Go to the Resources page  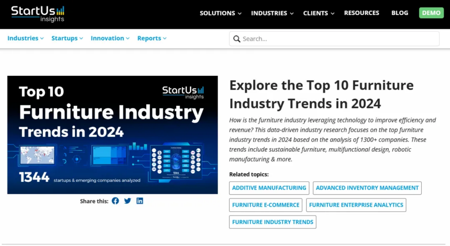[x=361, y=13]
